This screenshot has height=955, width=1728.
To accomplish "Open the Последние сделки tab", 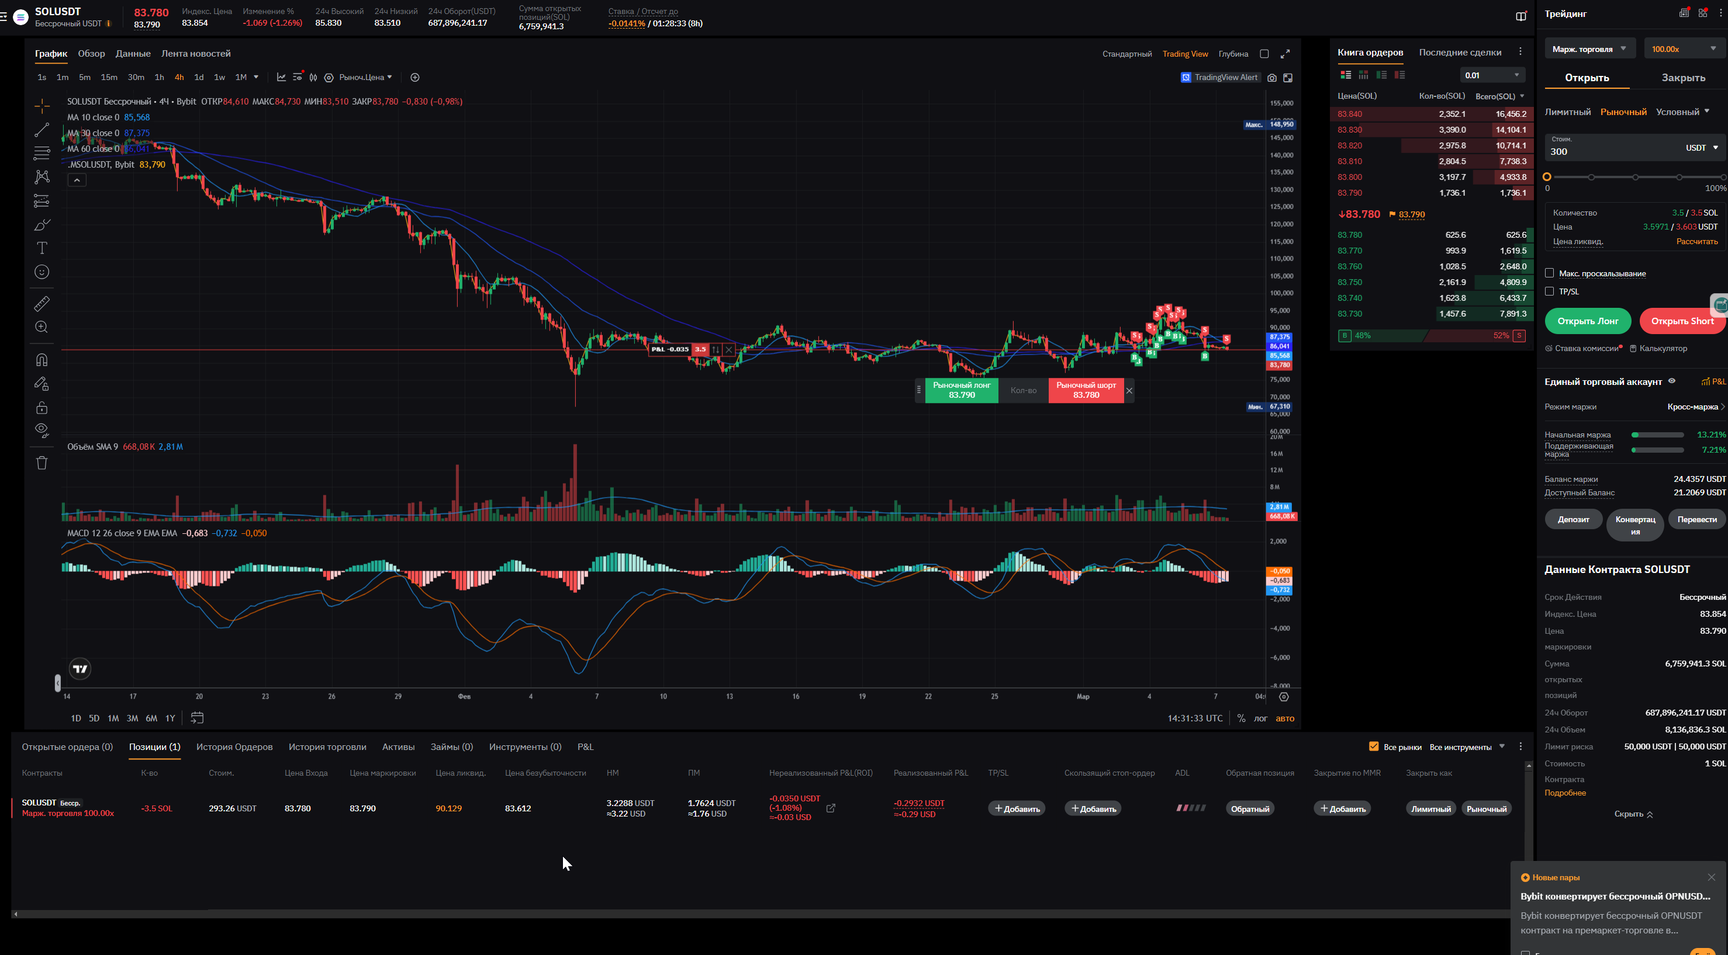I will [x=1460, y=52].
